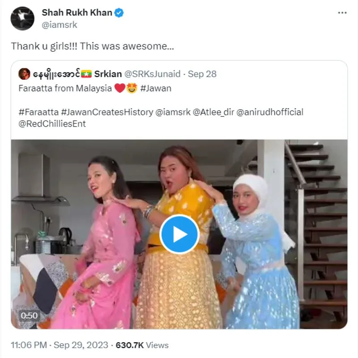Click the blue verified badge beside the name
The image size is (358, 358).
click(x=119, y=13)
